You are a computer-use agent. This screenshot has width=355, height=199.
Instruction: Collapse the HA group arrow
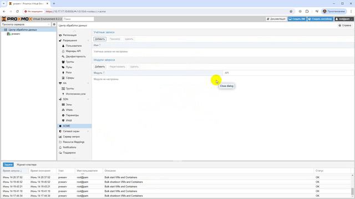click(88, 83)
